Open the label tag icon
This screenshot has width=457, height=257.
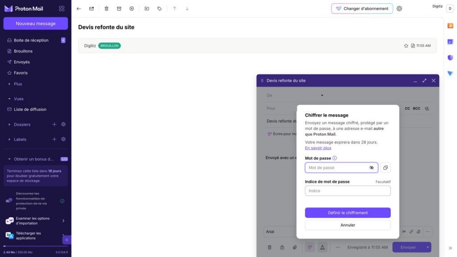pos(159,8)
